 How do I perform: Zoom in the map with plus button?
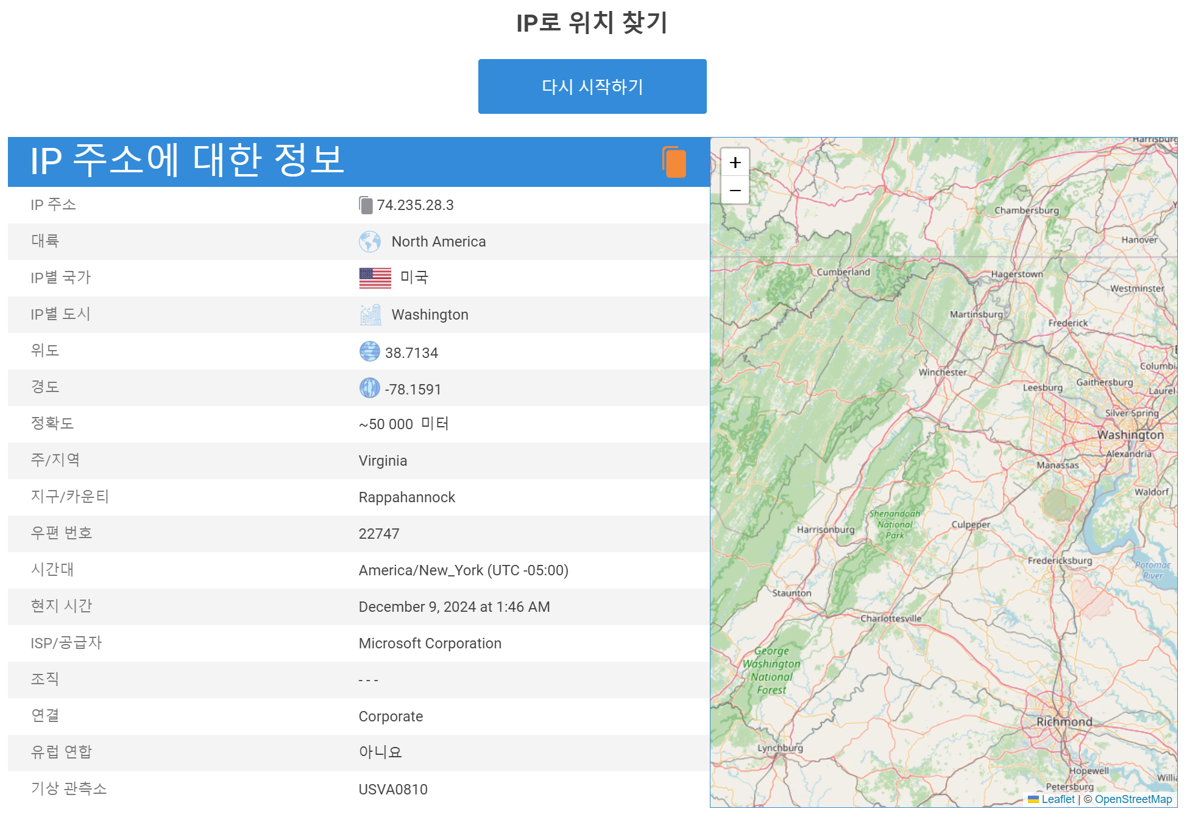[735, 163]
